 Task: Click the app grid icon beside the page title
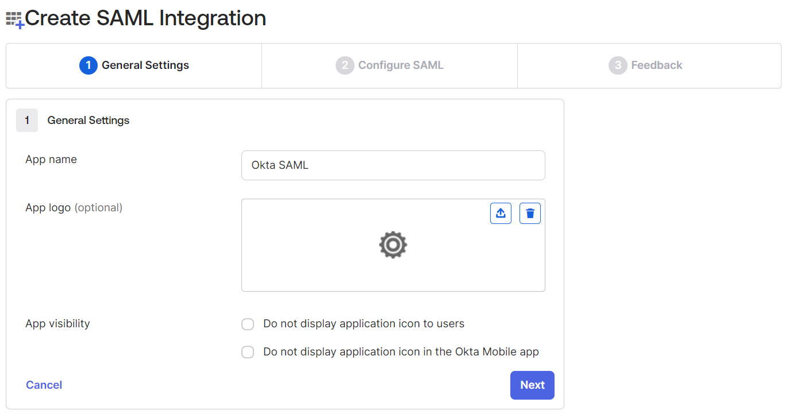[x=14, y=19]
